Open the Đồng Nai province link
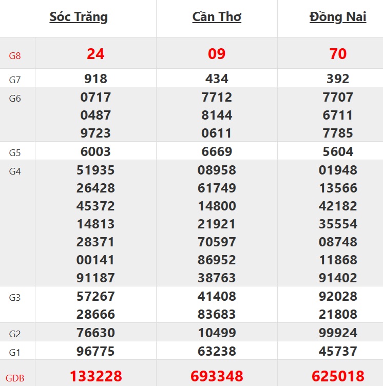Screen dimensions: 383x386 tap(338, 17)
